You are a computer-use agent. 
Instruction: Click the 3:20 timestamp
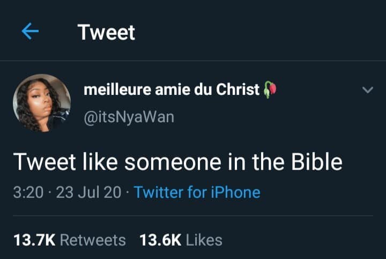point(27,192)
